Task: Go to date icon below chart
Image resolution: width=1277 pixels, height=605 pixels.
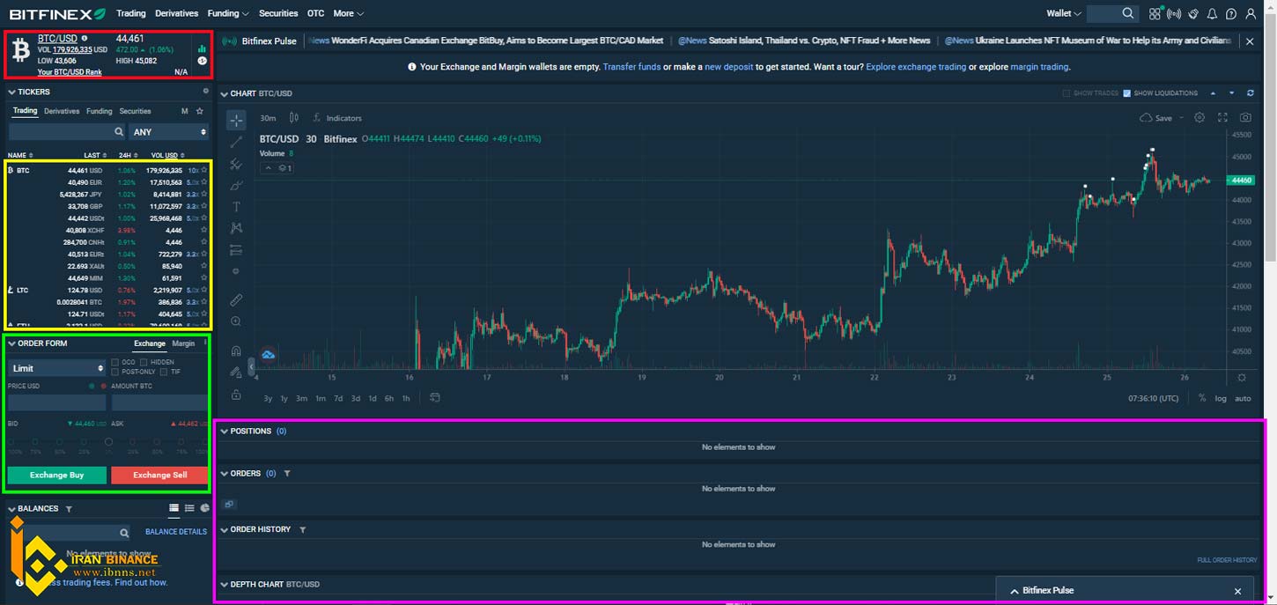Action: tap(434, 398)
